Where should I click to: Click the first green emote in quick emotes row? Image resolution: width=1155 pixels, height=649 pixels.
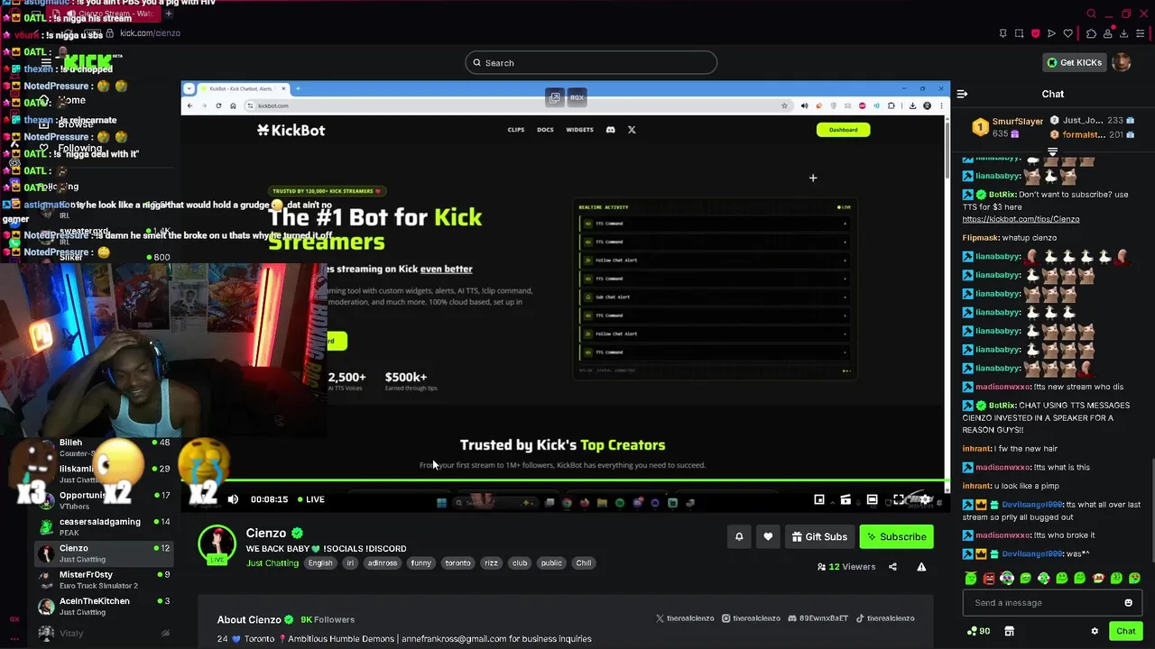click(971, 579)
